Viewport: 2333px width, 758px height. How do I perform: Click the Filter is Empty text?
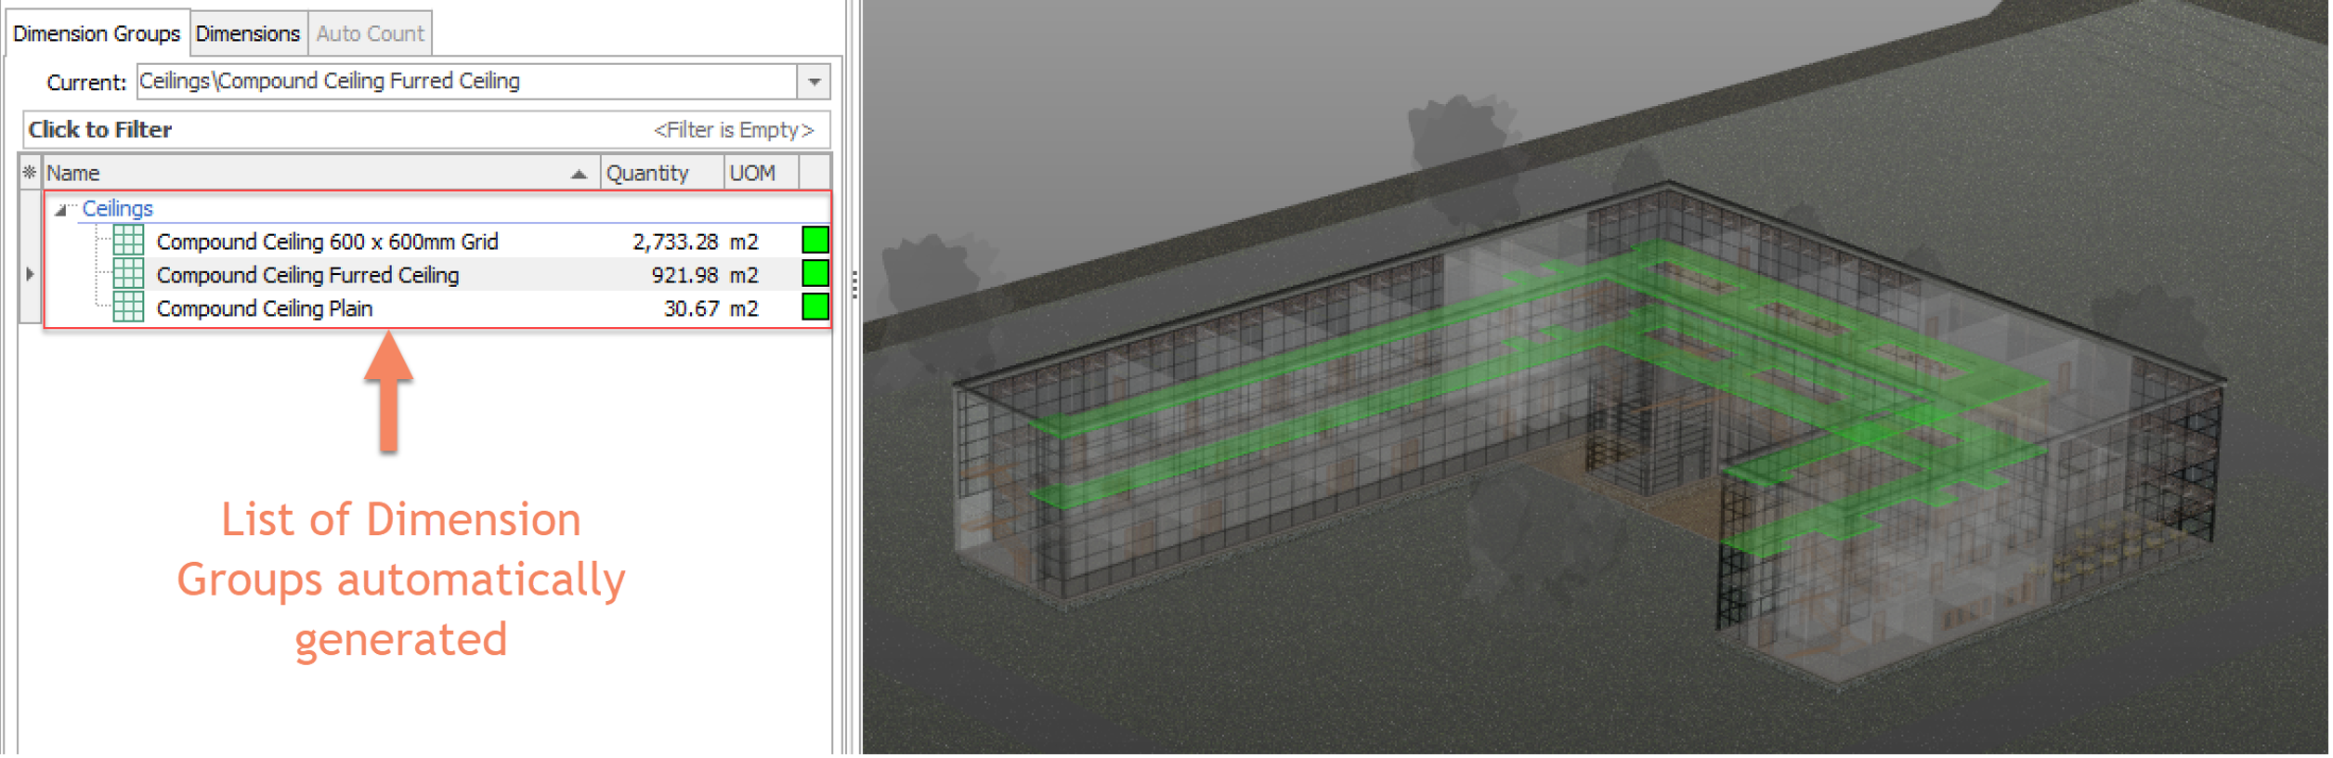734,130
